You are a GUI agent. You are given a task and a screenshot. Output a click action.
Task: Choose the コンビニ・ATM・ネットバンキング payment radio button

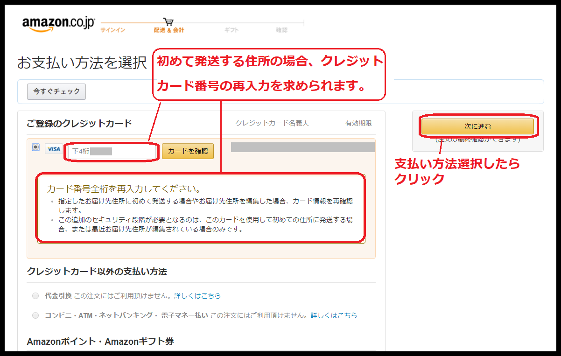coord(35,315)
